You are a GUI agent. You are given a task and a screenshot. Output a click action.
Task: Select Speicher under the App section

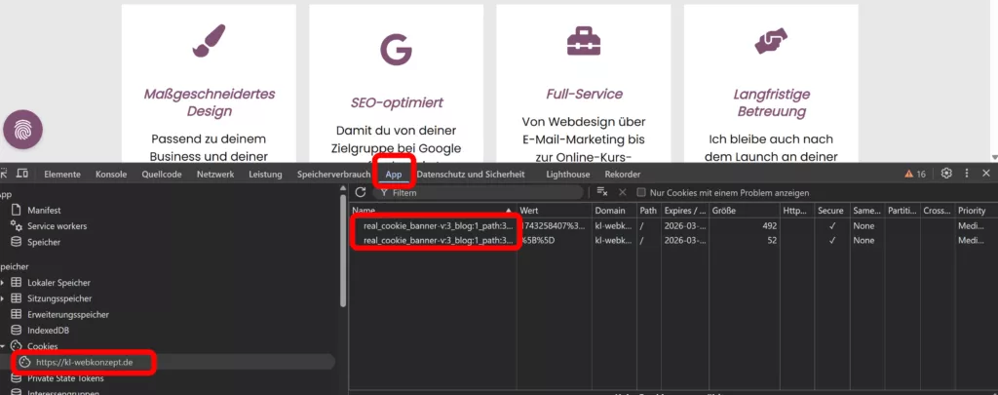point(44,242)
